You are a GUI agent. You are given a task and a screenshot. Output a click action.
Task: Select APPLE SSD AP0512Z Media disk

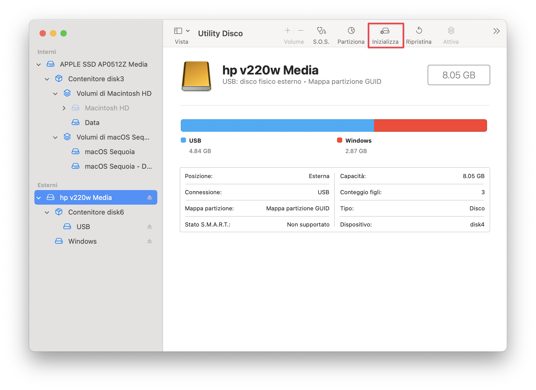(96, 64)
